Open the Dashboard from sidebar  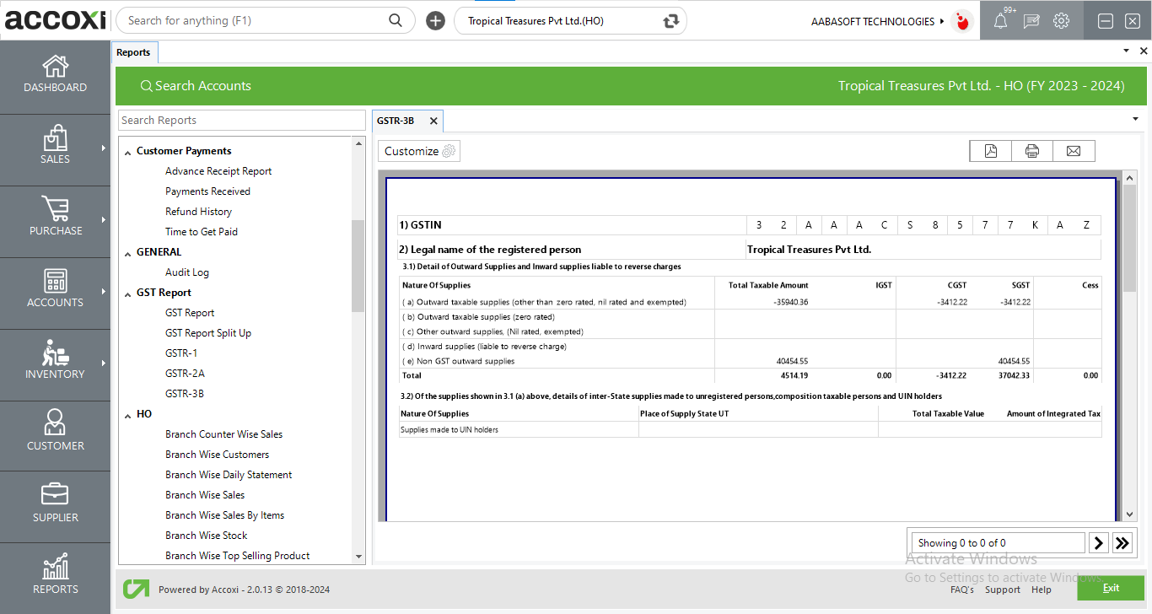(x=56, y=75)
